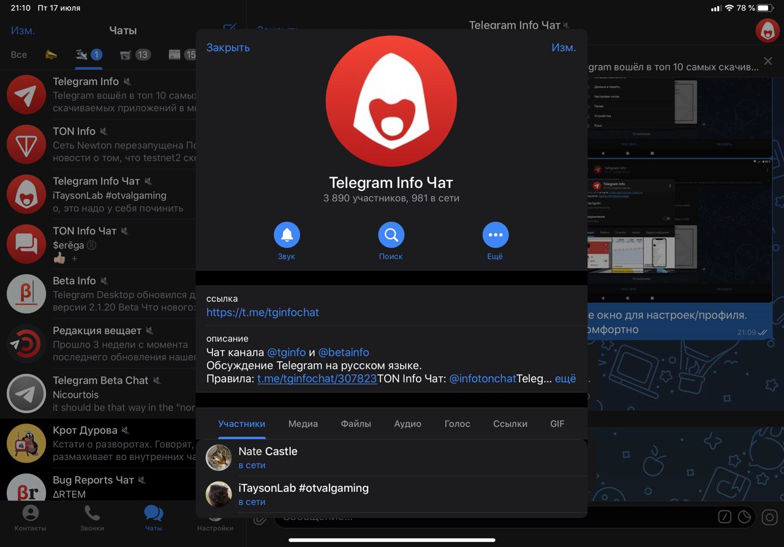Select the folder with badge 13
The height and width of the screenshot is (547, 784).
tap(135, 55)
